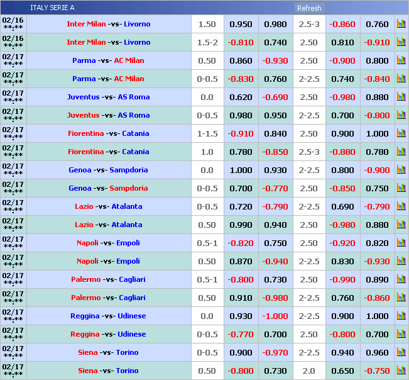Open chart icon for Reggina 0.0 handicap row

tap(401, 316)
